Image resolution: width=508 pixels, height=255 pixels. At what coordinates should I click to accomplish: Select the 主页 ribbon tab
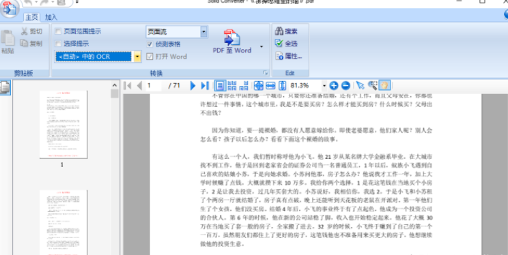pos(31,17)
